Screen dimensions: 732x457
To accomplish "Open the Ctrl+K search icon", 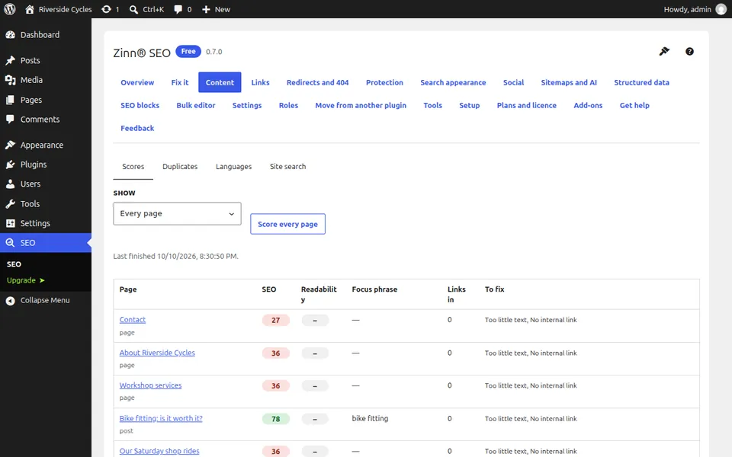I will 133,9.
